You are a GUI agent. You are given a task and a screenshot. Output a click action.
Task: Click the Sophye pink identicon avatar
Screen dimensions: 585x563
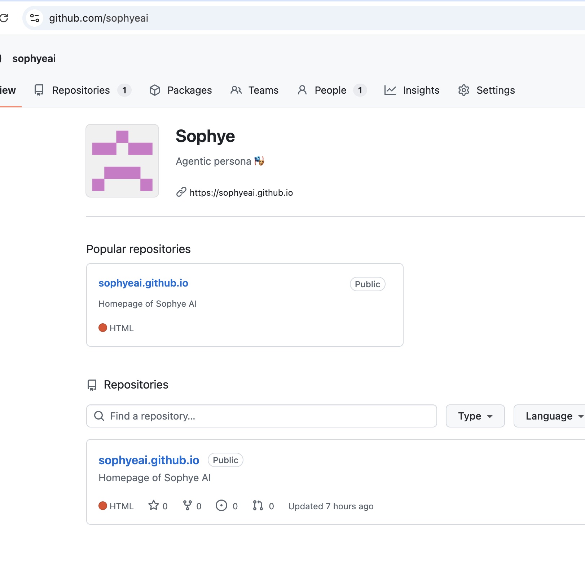click(x=122, y=161)
